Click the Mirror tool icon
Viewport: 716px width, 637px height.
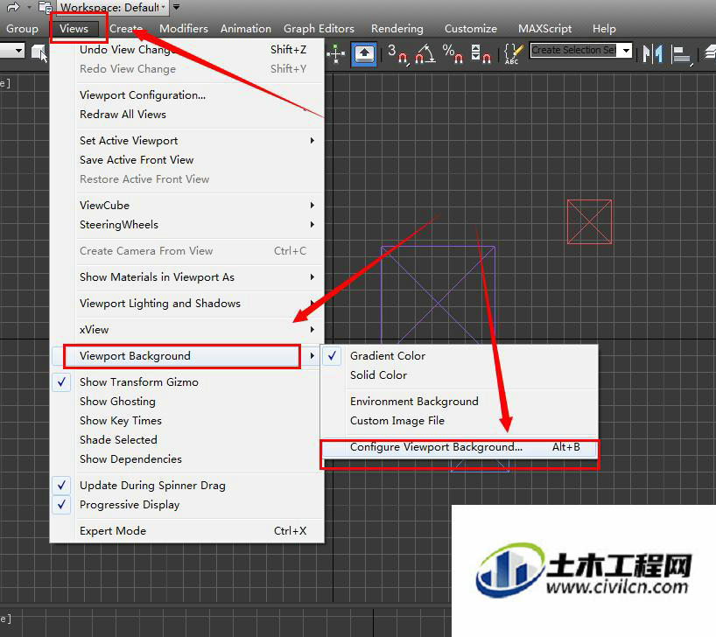pyautogui.click(x=653, y=54)
